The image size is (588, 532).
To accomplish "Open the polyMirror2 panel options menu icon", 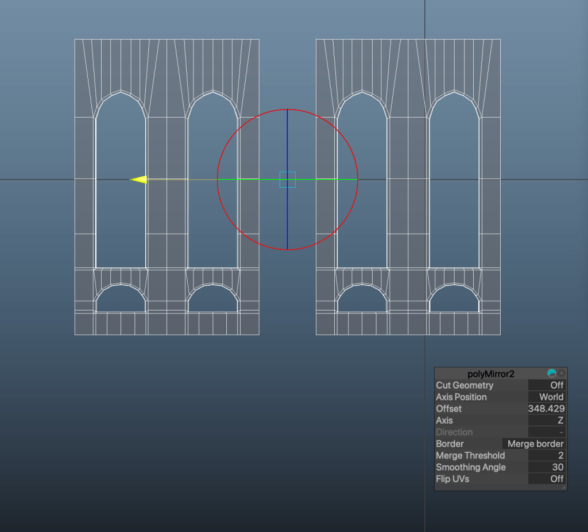I will [x=561, y=373].
